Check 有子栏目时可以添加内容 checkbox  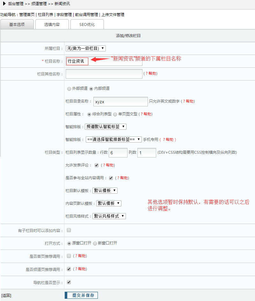pos(69,230)
